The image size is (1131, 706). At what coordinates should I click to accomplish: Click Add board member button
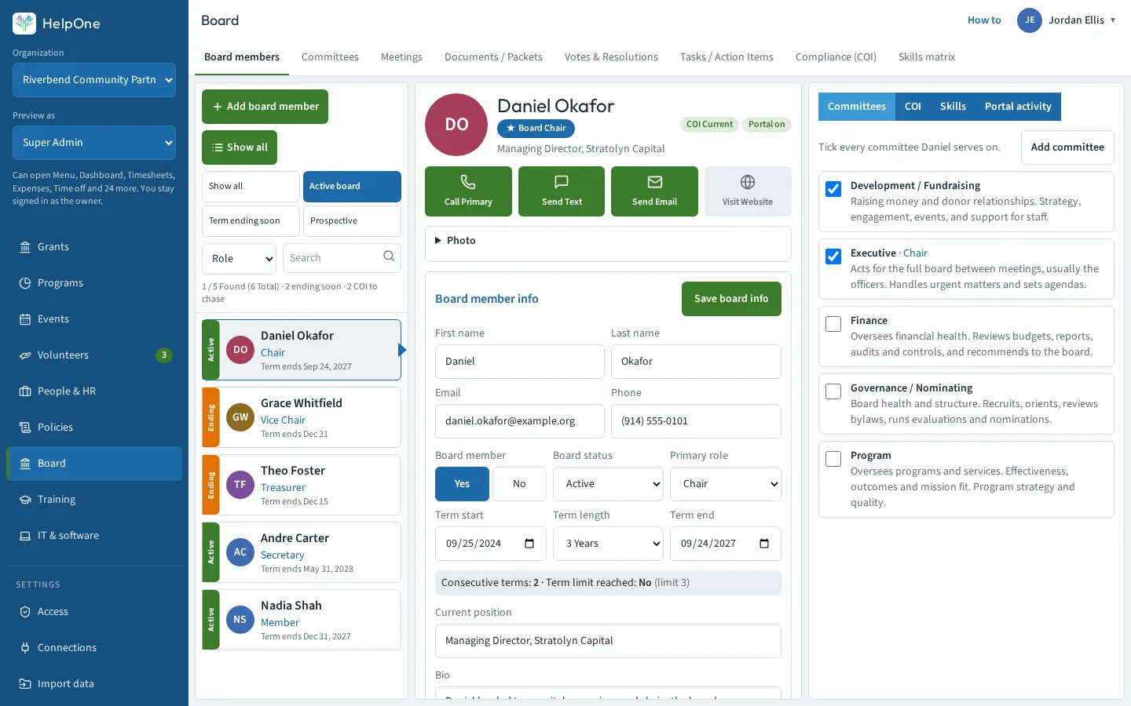(x=265, y=107)
